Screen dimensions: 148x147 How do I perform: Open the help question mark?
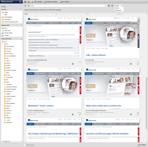coord(147,2)
